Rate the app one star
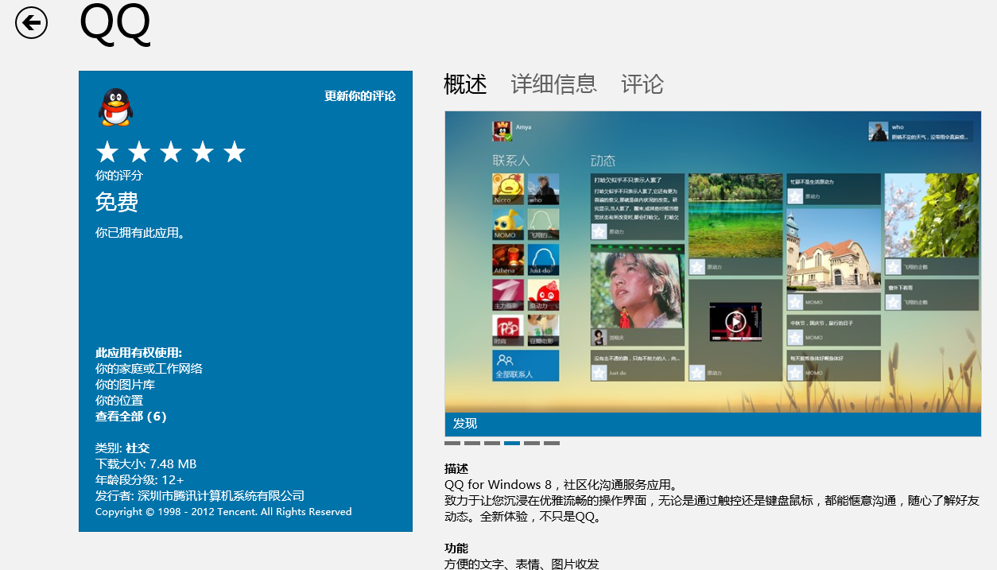Image resolution: width=997 pixels, height=570 pixels. pos(107,152)
